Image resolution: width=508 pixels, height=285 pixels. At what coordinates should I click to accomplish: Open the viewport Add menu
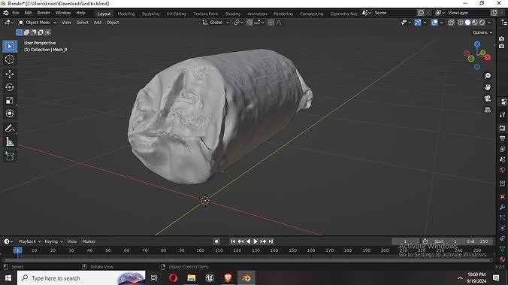pyautogui.click(x=98, y=23)
